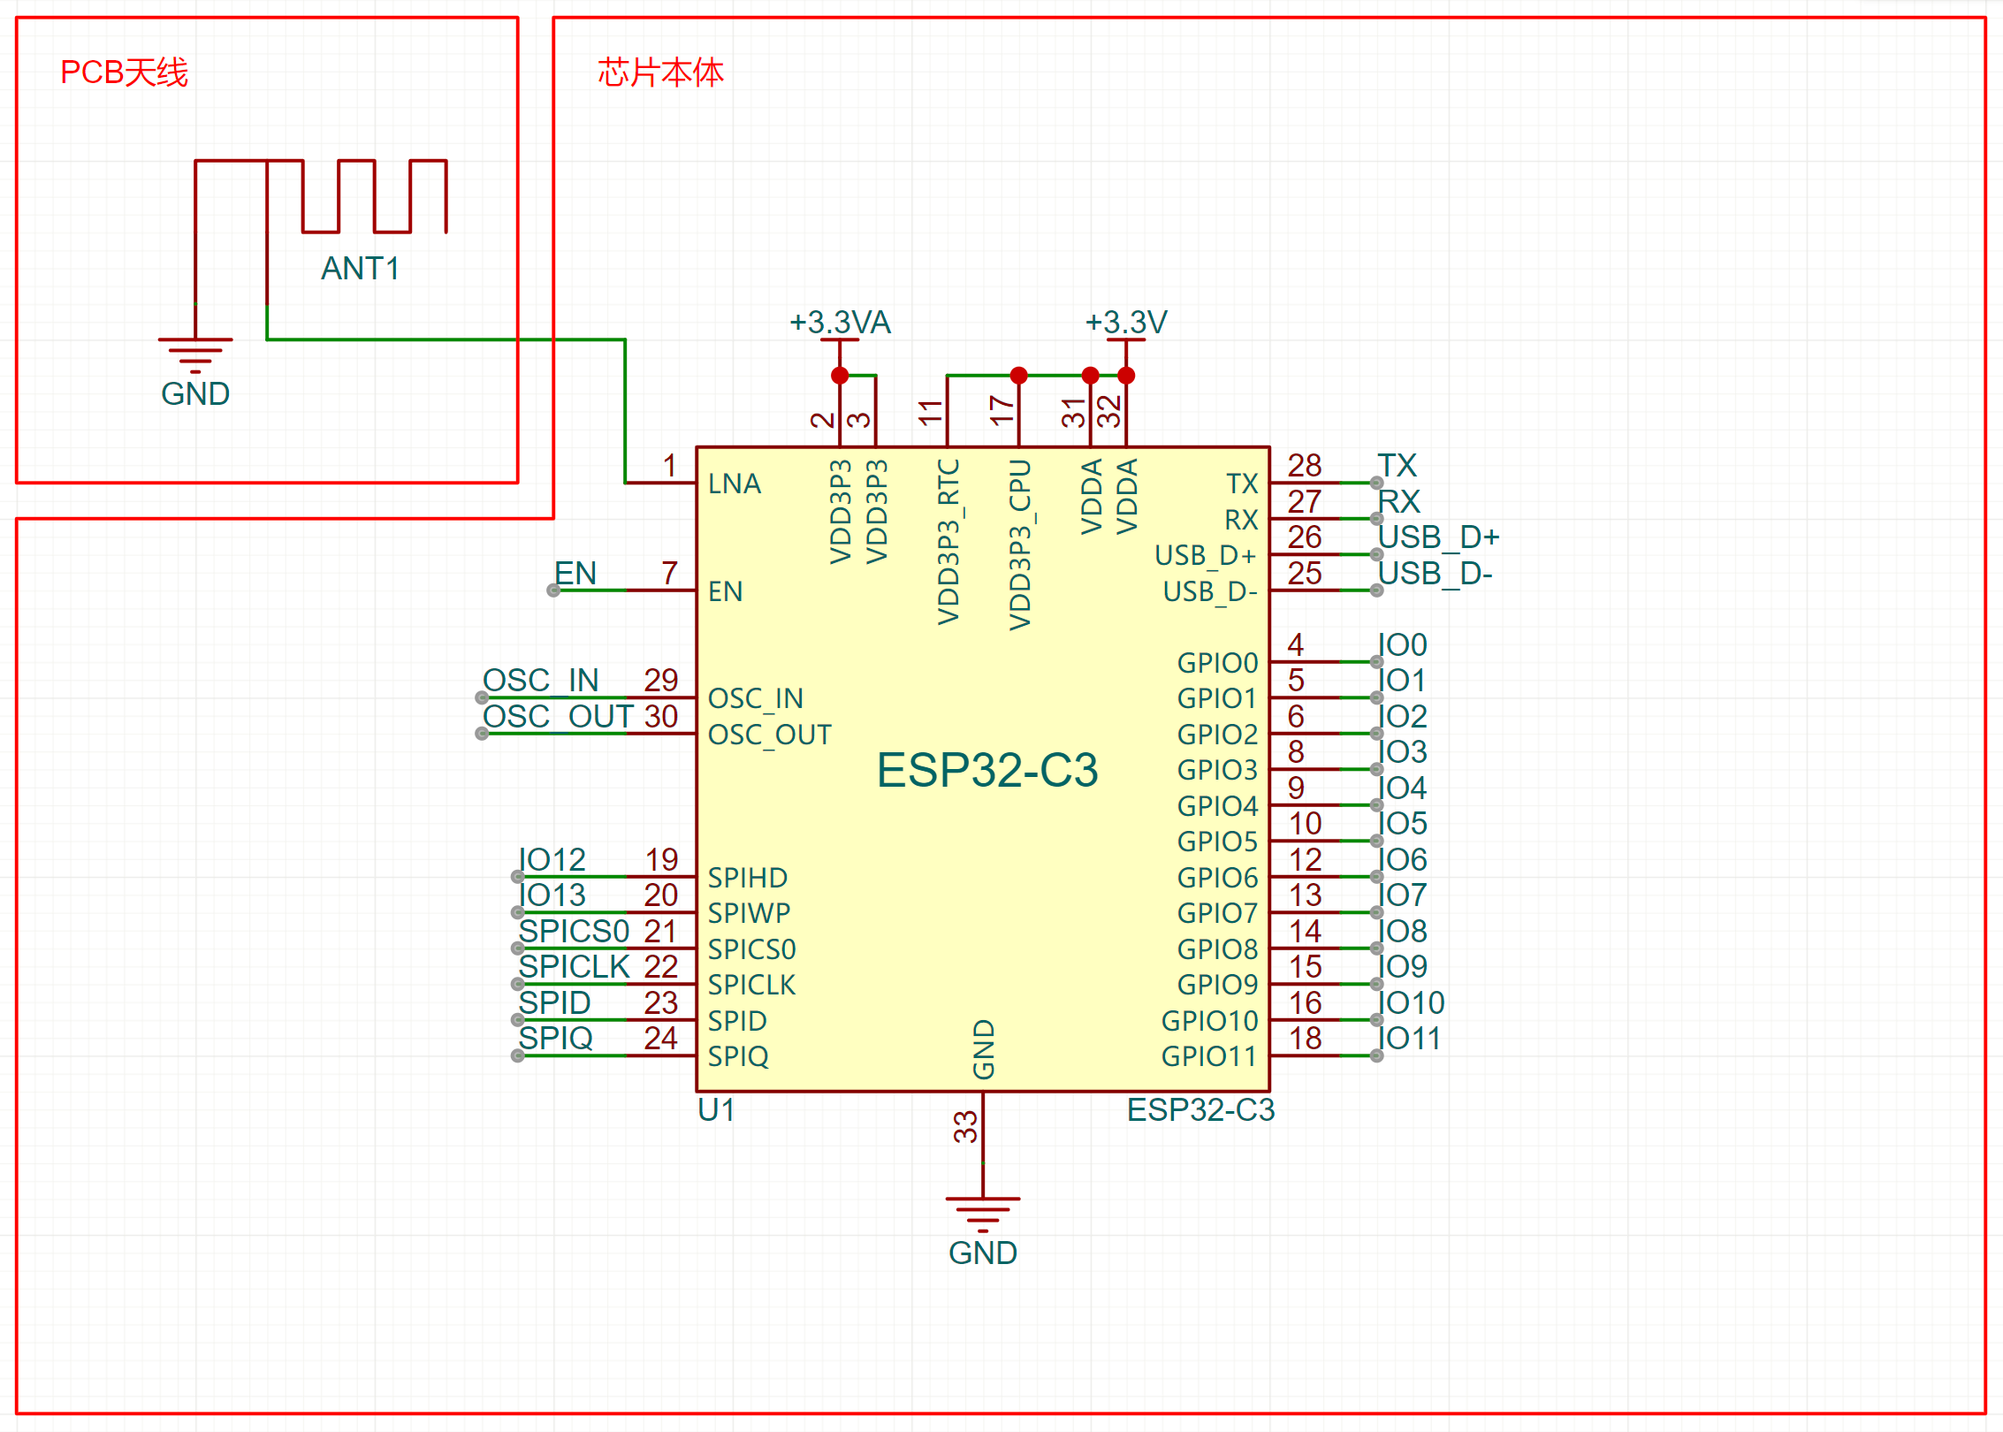Click the "IO1" net label

1403,681
